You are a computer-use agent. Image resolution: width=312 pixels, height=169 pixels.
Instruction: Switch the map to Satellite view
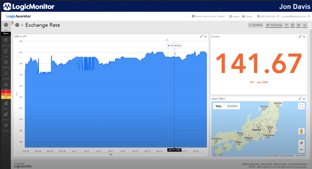[x=232, y=106]
